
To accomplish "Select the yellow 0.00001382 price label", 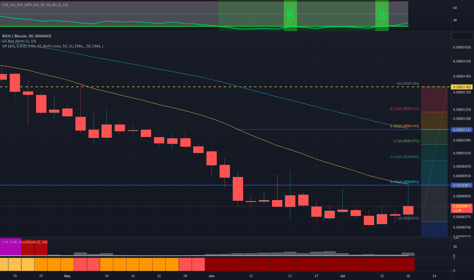I will click(462, 87).
